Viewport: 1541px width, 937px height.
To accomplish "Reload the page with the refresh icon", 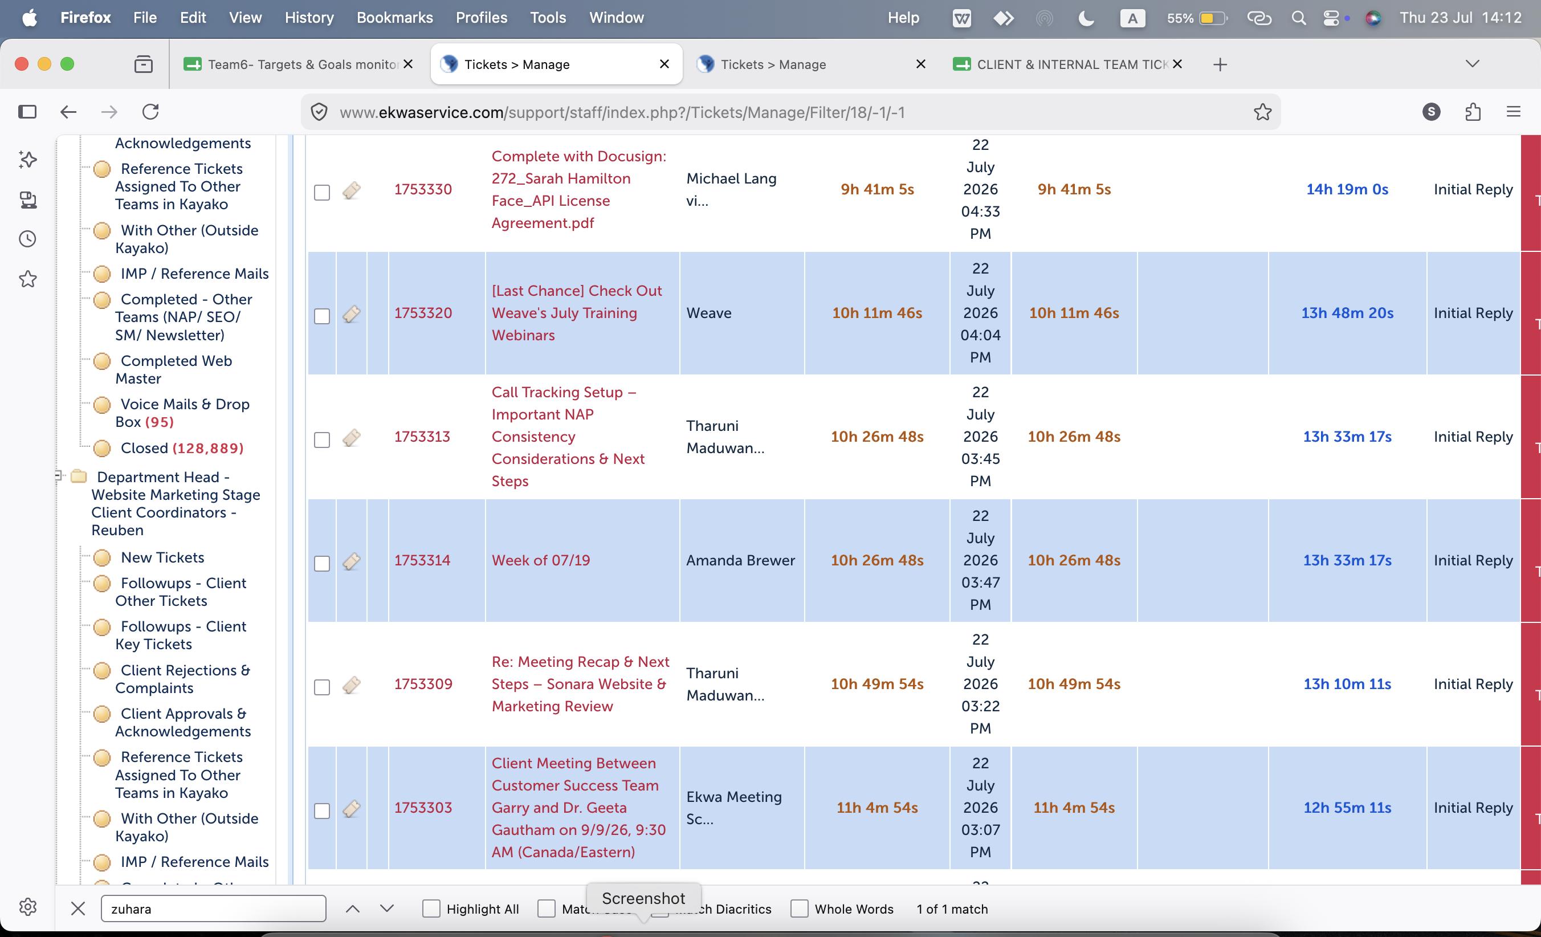I will click(150, 112).
